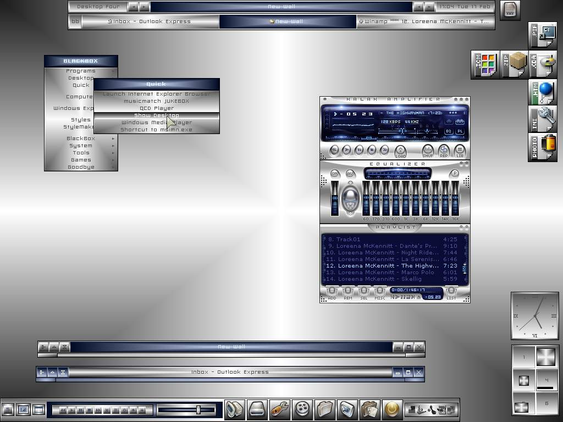Stop playback in the Winamp amplifier
This screenshot has height=422, width=563.
coord(372,150)
